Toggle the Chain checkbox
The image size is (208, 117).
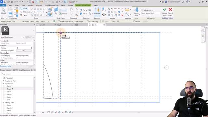click(x=103, y=21)
